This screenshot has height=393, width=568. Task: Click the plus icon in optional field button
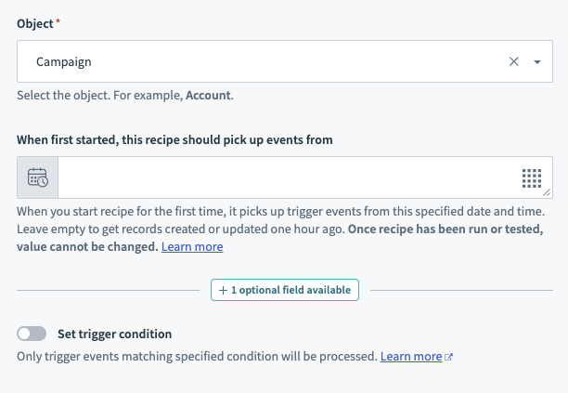pos(223,290)
